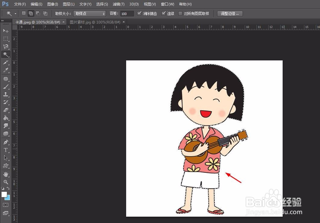The image size is (320, 223).
Task: Select the Clone Stamp tool
Action: coord(6,94)
